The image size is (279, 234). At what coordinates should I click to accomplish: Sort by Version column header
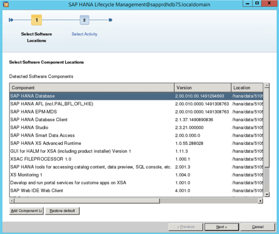click(x=203, y=88)
